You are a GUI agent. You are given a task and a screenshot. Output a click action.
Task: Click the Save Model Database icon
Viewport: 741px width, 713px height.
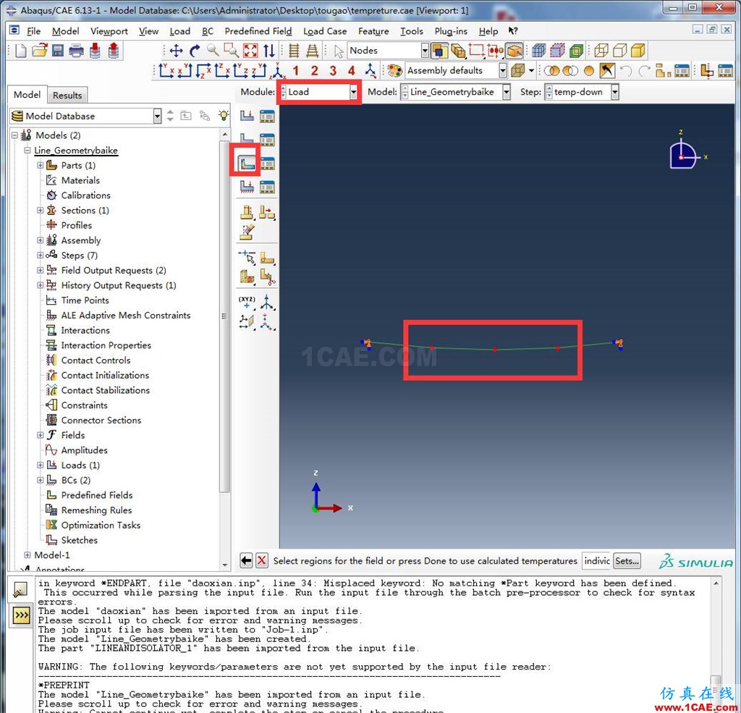pos(58,50)
